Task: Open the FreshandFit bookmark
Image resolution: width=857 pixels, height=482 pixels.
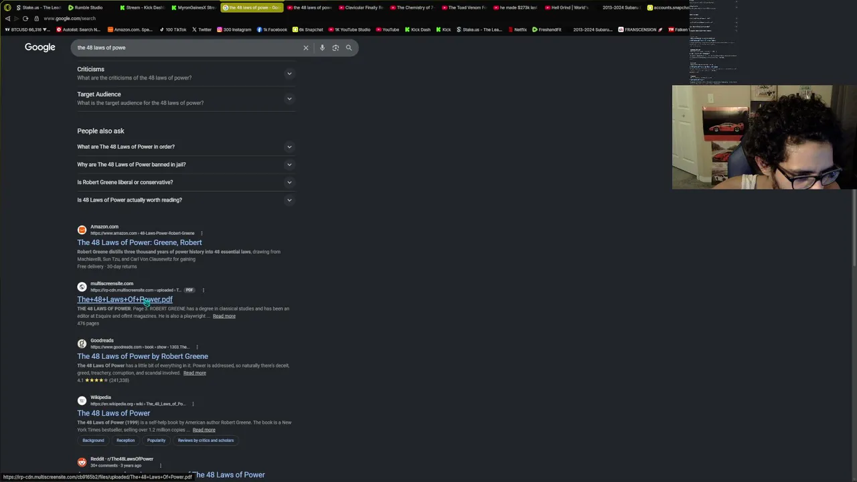Action: tap(547, 29)
